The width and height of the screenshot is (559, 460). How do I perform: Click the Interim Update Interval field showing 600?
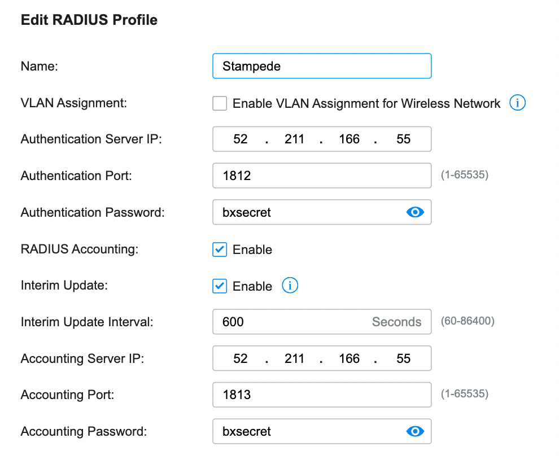coord(322,322)
